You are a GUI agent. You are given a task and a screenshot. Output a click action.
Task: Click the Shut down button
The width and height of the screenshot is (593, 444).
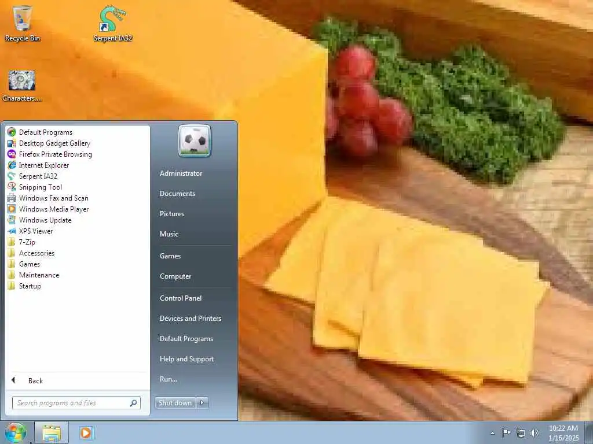coord(175,403)
